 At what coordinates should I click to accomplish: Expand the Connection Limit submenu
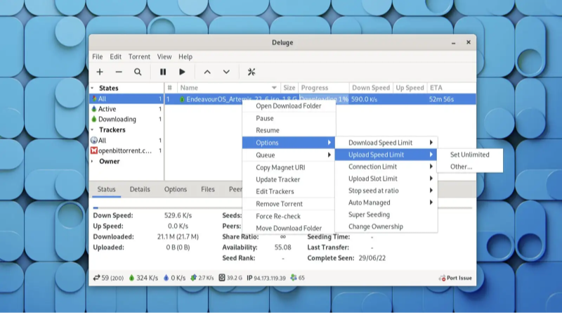[386, 167]
